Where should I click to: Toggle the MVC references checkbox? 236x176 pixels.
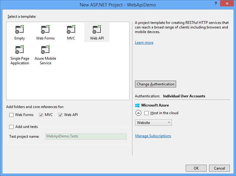pyautogui.click(x=41, y=115)
